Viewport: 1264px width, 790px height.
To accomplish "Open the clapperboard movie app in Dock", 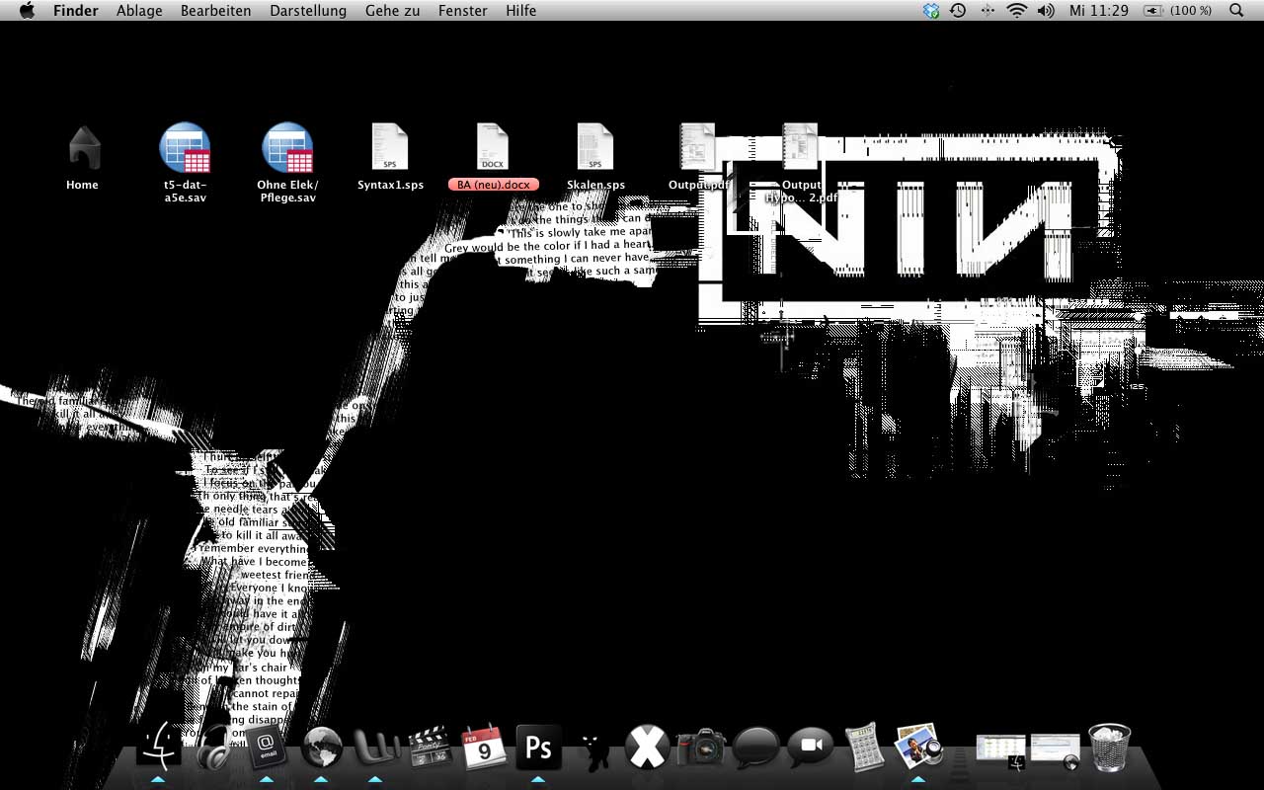I will [430, 748].
